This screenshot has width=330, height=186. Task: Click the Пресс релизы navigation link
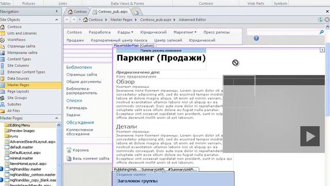point(217,32)
